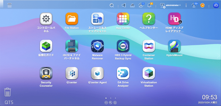Launch Malware Remover

pos(98,46)
